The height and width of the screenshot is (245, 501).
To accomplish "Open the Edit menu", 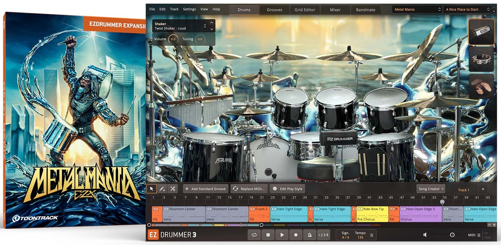I will click(x=162, y=9).
